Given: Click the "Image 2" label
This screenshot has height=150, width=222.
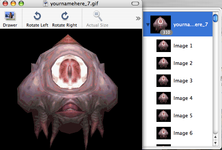Looking at the screenshot, I should (183, 63).
